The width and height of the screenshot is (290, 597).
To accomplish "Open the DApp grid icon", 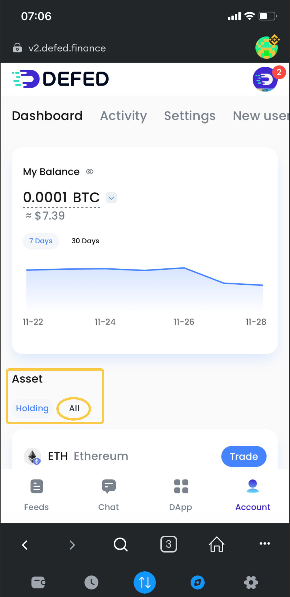I will [181, 486].
